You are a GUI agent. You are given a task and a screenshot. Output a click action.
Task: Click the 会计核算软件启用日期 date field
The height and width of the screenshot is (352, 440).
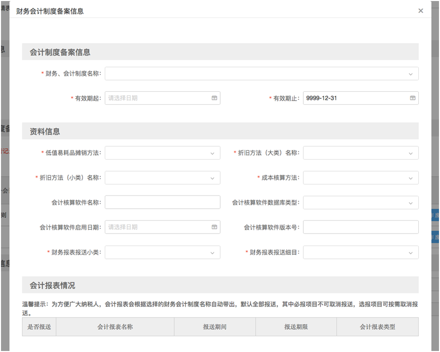pyautogui.click(x=156, y=227)
